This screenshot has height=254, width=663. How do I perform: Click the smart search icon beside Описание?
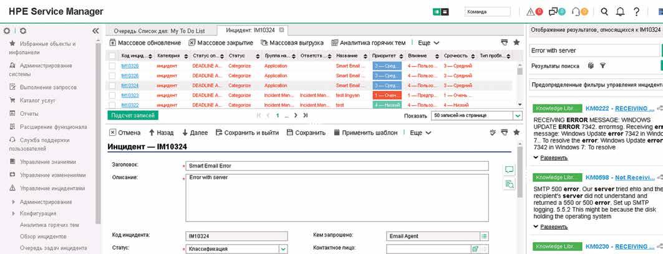509,184
